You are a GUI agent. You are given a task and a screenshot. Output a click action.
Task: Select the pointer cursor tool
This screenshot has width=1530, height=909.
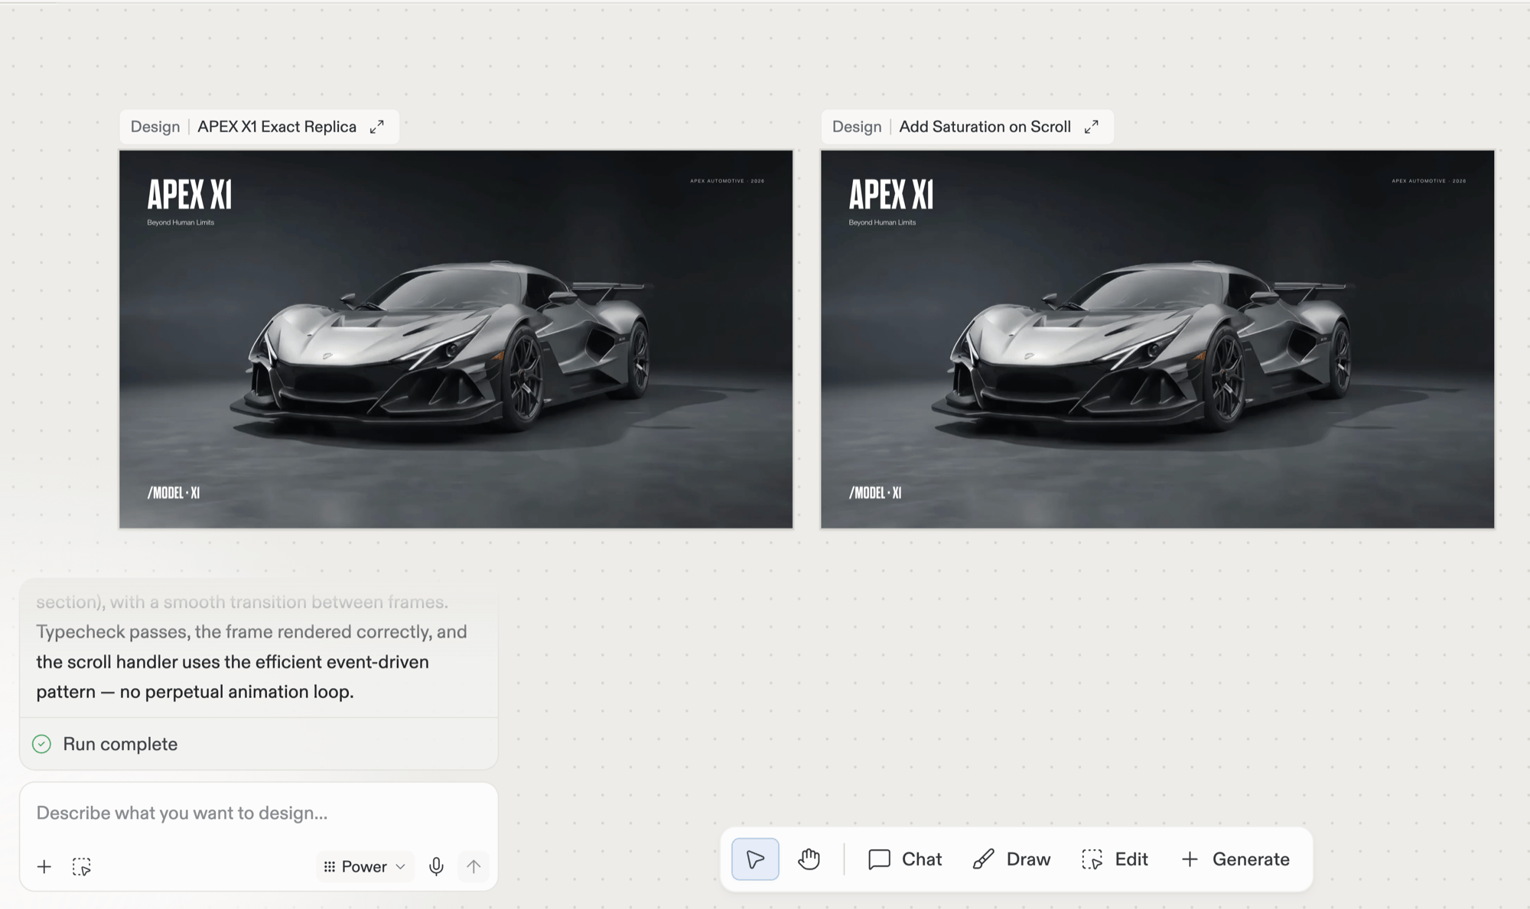[755, 859]
